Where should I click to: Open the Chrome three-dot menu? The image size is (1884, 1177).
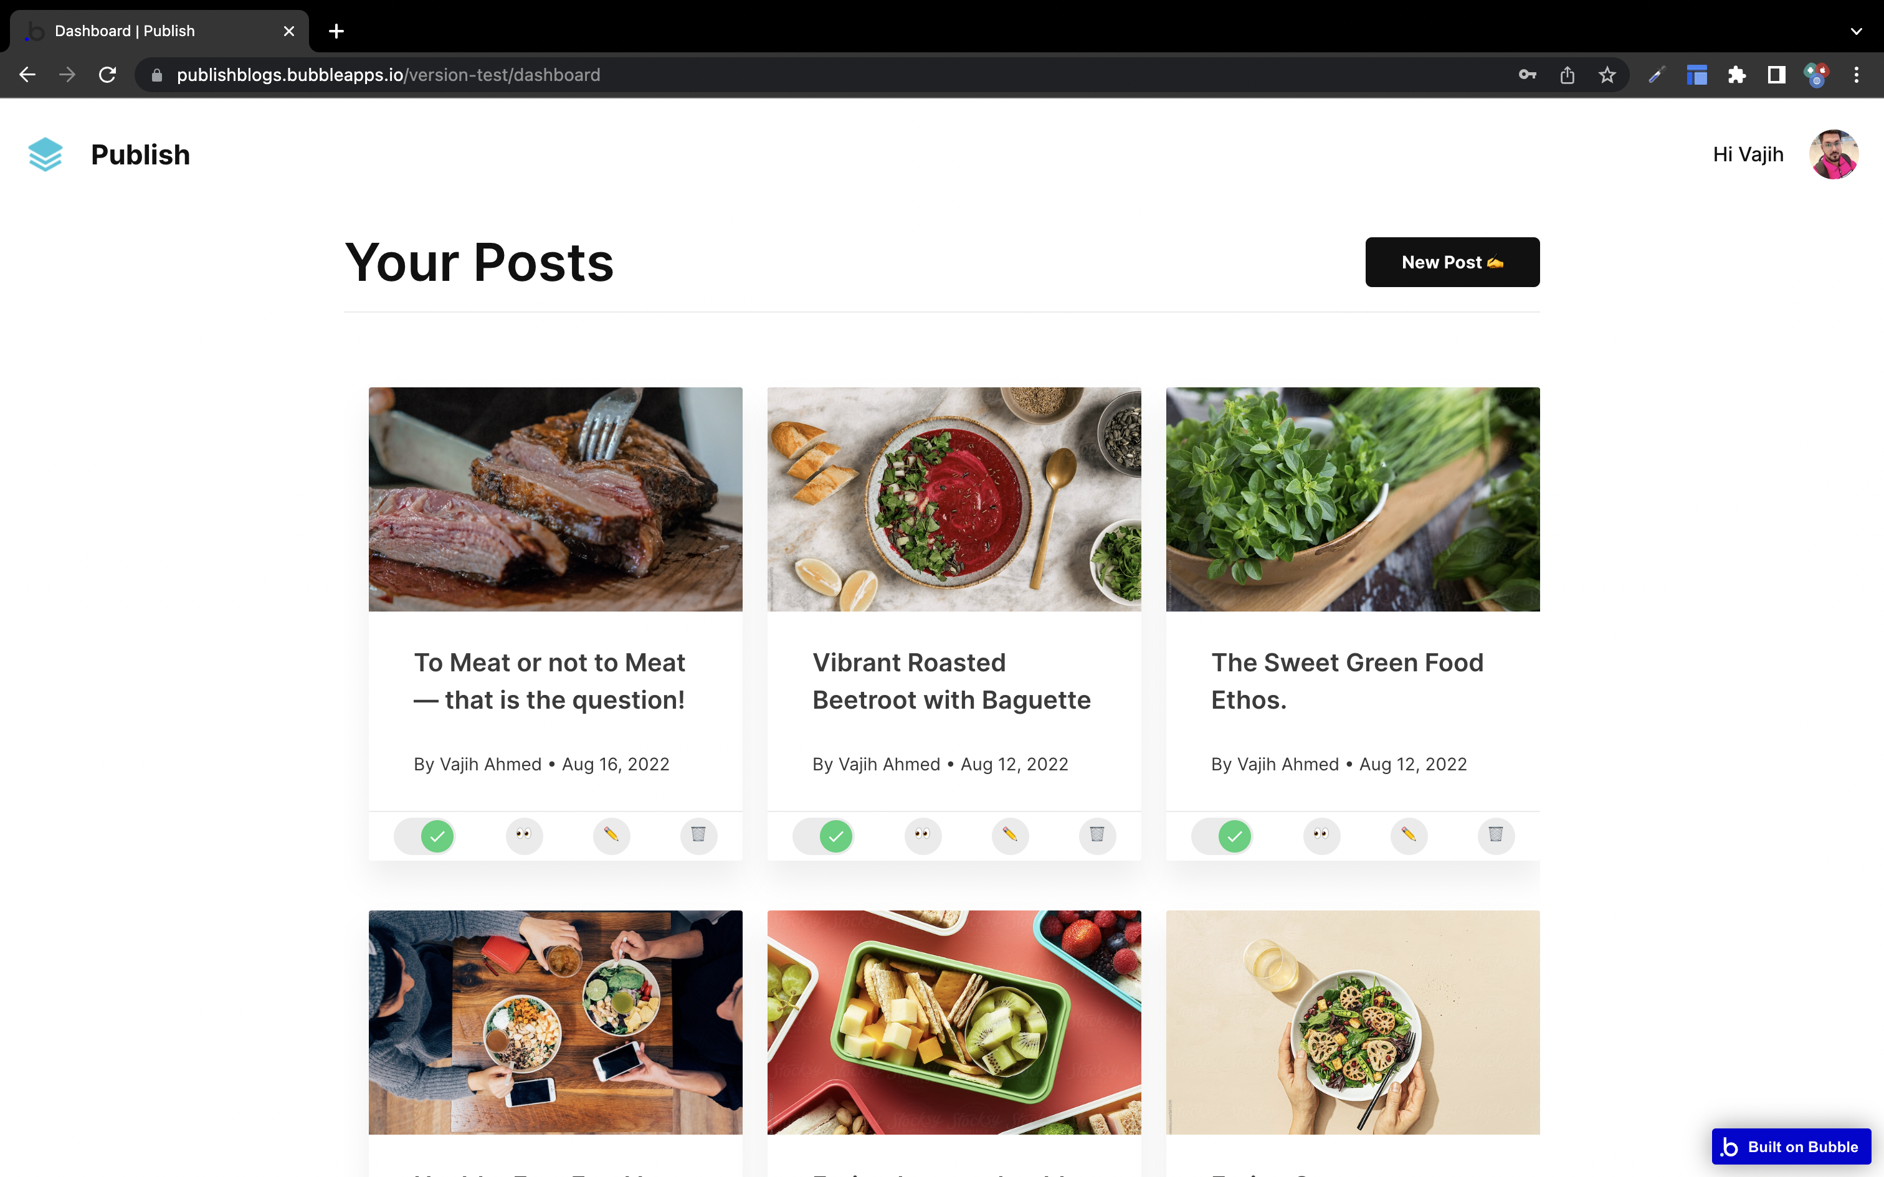click(x=1856, y=75)
